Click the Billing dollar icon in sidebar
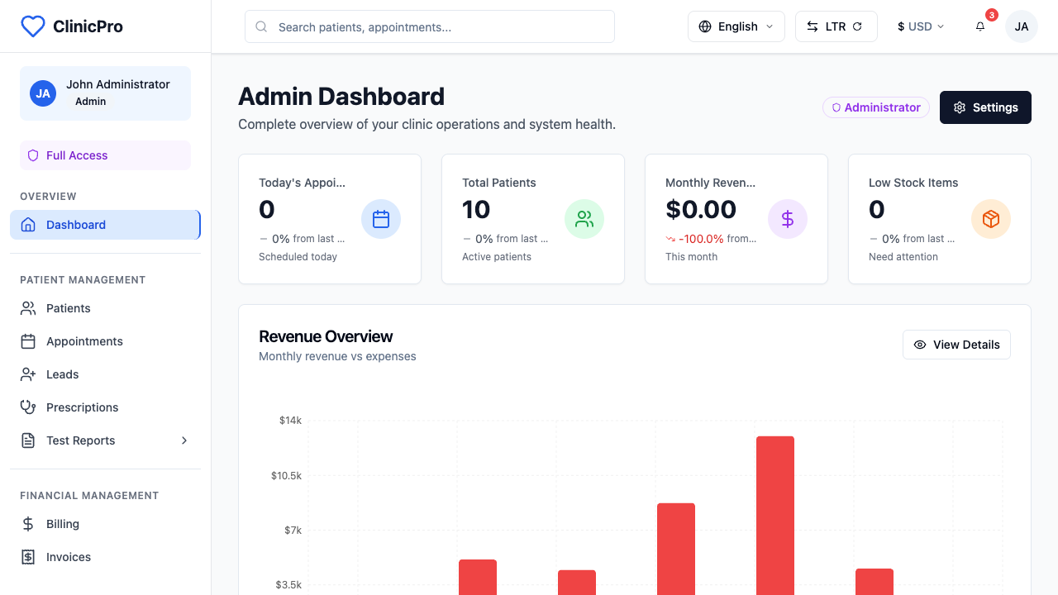Image resolution: width=1058 pixels, height=595 pixels. pos(28,524)
